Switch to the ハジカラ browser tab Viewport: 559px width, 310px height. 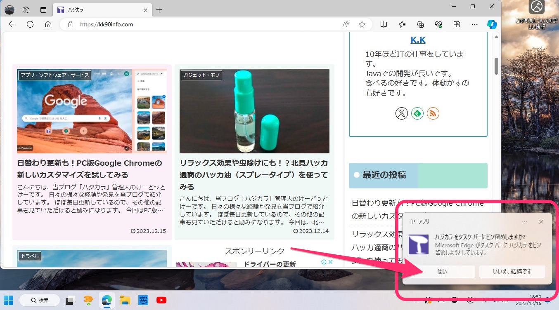click(x=102, y=10)
